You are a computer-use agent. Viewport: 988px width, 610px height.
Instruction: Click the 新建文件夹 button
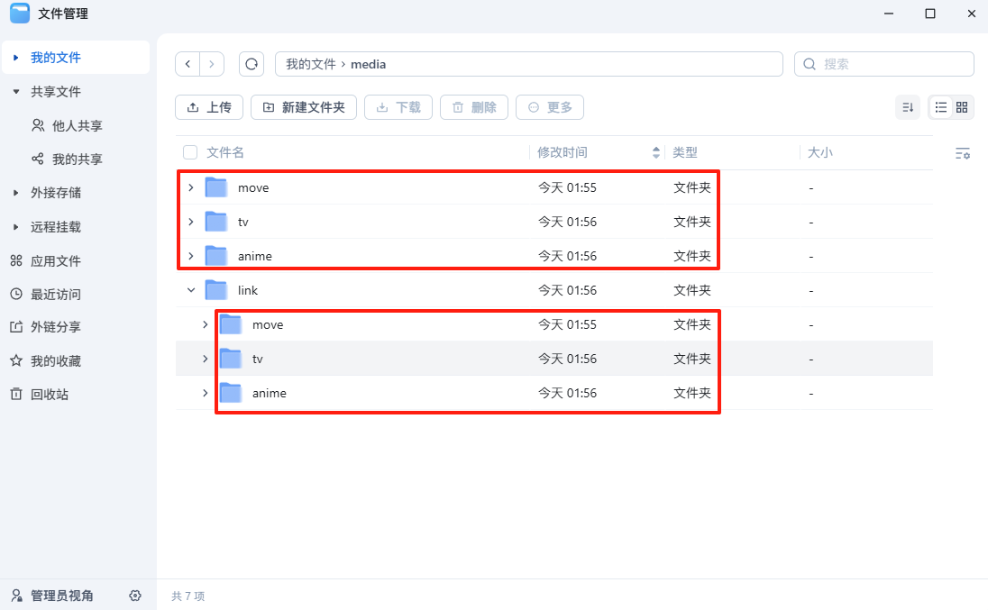pyautogui.click(x=304, y=106)
